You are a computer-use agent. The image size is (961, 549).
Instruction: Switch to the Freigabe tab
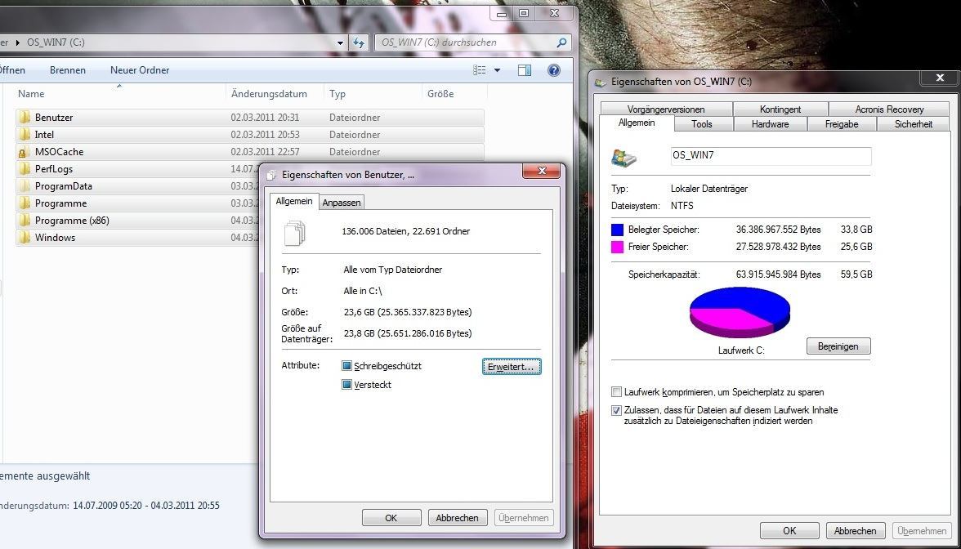[x=842, y=124]
